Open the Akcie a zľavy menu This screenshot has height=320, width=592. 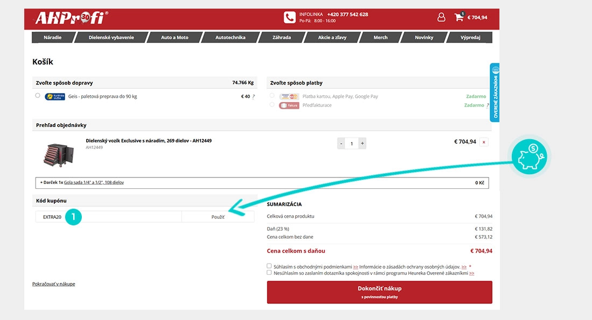tap(332, 37)
